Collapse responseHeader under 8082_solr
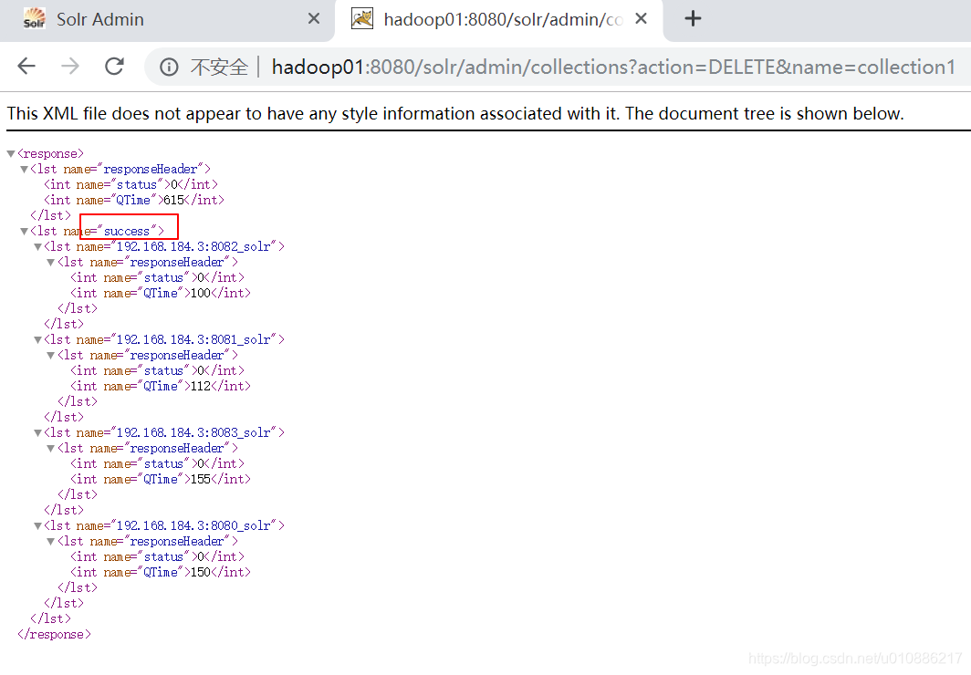971x675 pixels. point(51,262)
